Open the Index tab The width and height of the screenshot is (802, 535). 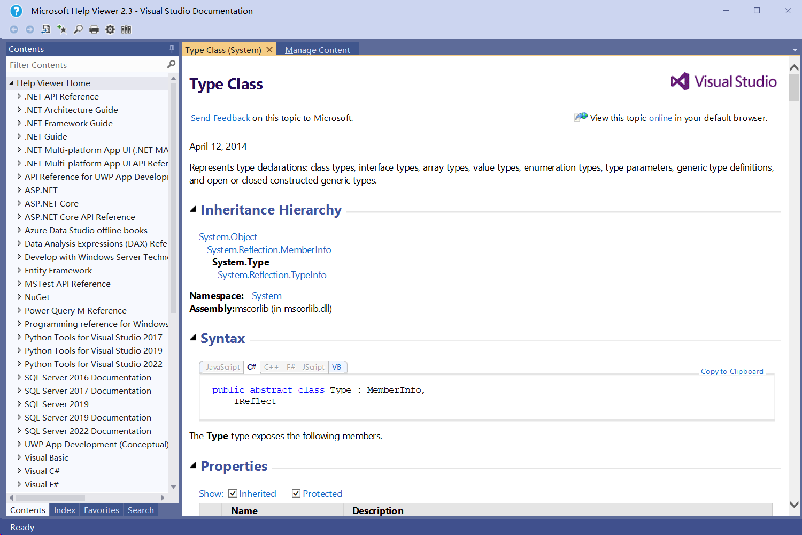pyautogui.click(x=65, y=510)
